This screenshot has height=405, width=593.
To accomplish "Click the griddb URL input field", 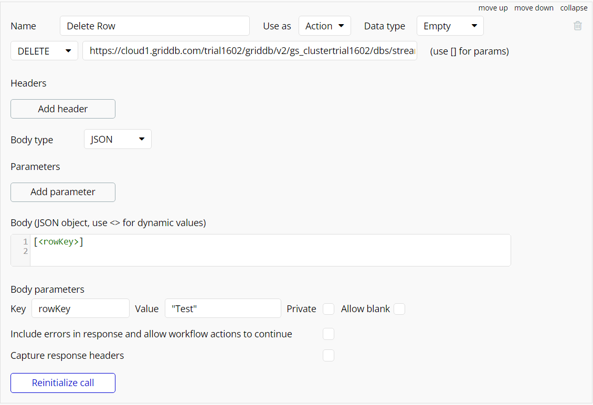I will click(250, 51).
